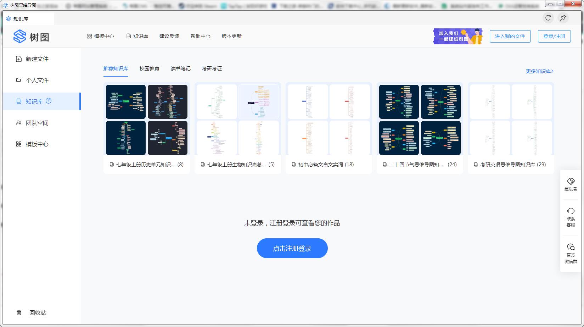Click the 点击注册登录 button

pyautogui.click(x=292, y=248)
